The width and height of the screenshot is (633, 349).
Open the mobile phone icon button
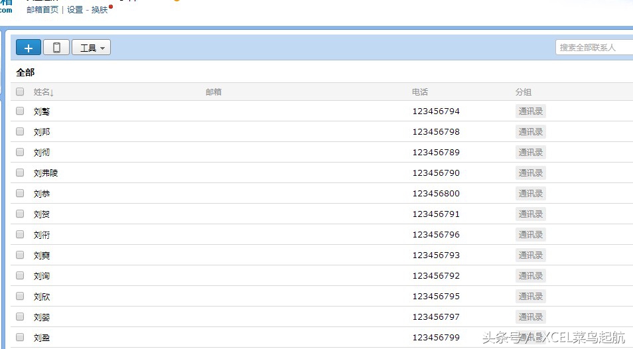pos(56,48)
